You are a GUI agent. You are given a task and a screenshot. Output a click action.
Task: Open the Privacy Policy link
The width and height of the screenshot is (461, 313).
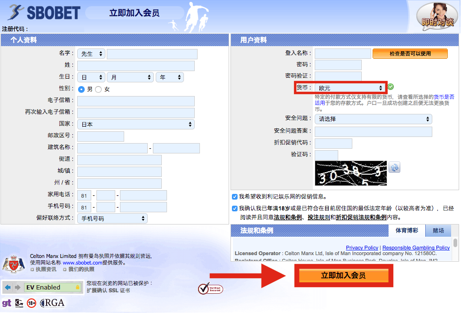tap(362, 248)
